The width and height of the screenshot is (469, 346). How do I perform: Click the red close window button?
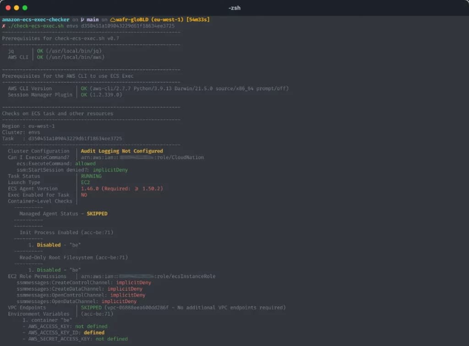pyautogui.click(x=8, y=8)
